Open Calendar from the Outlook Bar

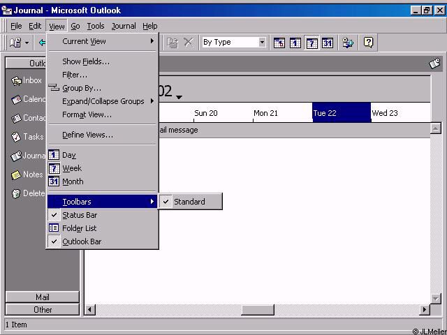[28, 99]
